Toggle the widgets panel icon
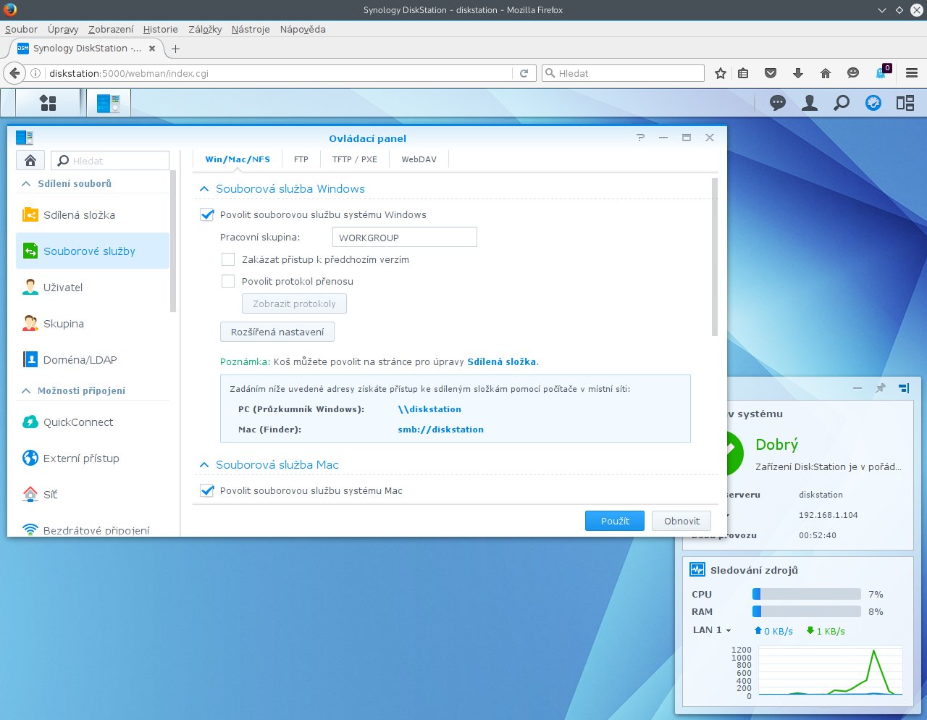927x720 pixels. click(x=905, y=103)
